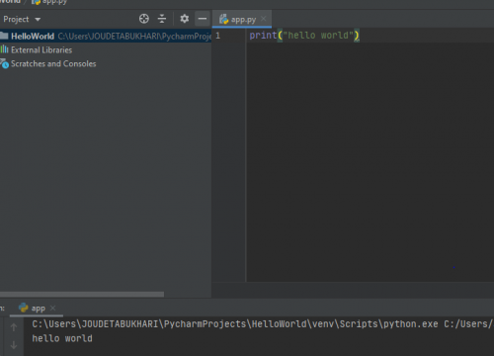Click line number 1 in gutter
This screenshot has height=356, width=494.
pyautogui.click(x=217, y=36)
